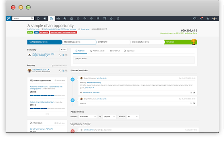Viewport: 224px width, 149px height.
Task: Select the Unprocessed pipeline stage
Action: click(x=44, y=42)
